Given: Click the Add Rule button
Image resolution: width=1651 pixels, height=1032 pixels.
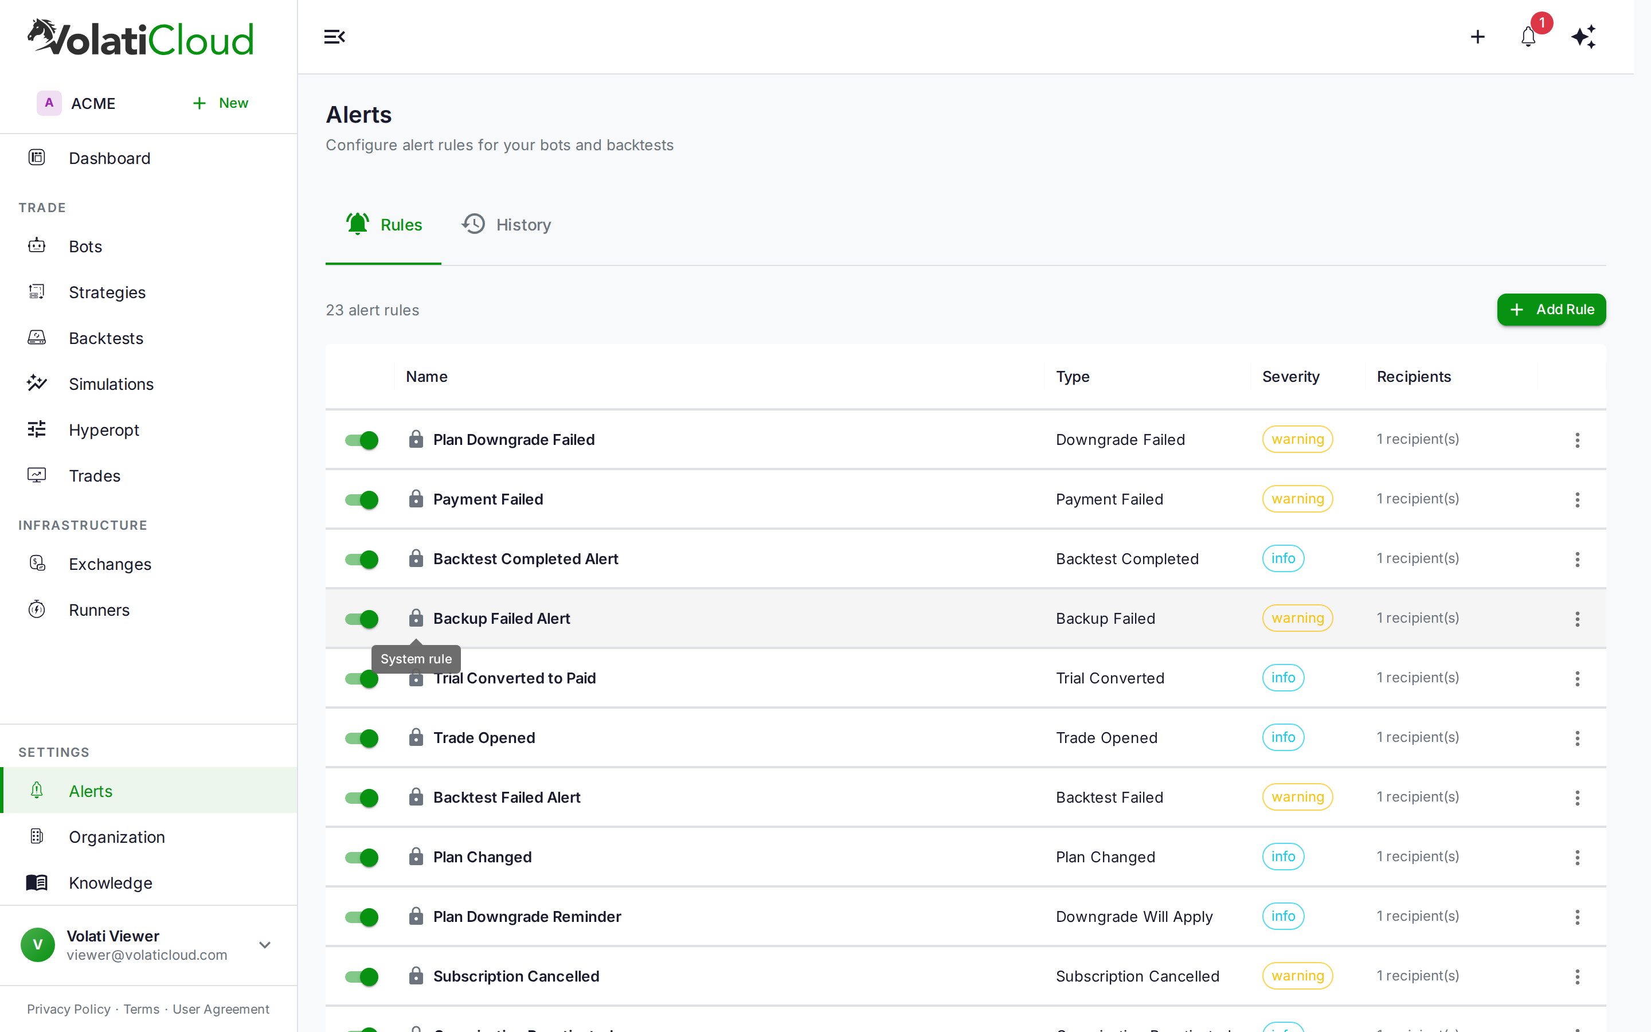Looking at the screenshot, I should coord(1551,310).
